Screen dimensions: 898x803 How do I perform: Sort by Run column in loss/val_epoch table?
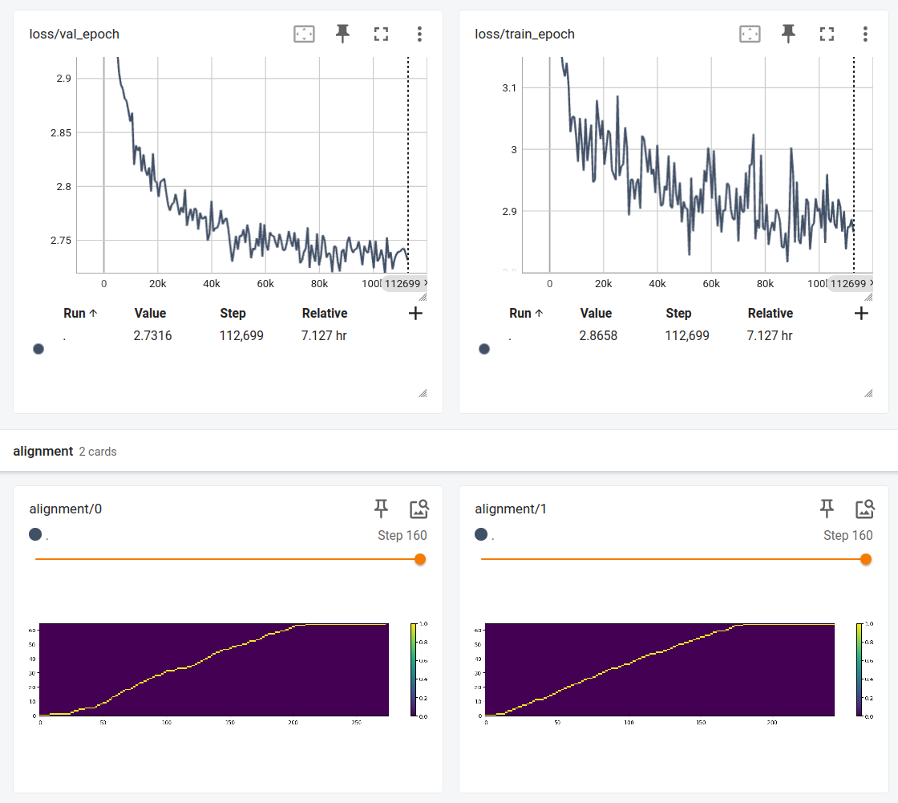pyautogui.click(x=80, y=314)
